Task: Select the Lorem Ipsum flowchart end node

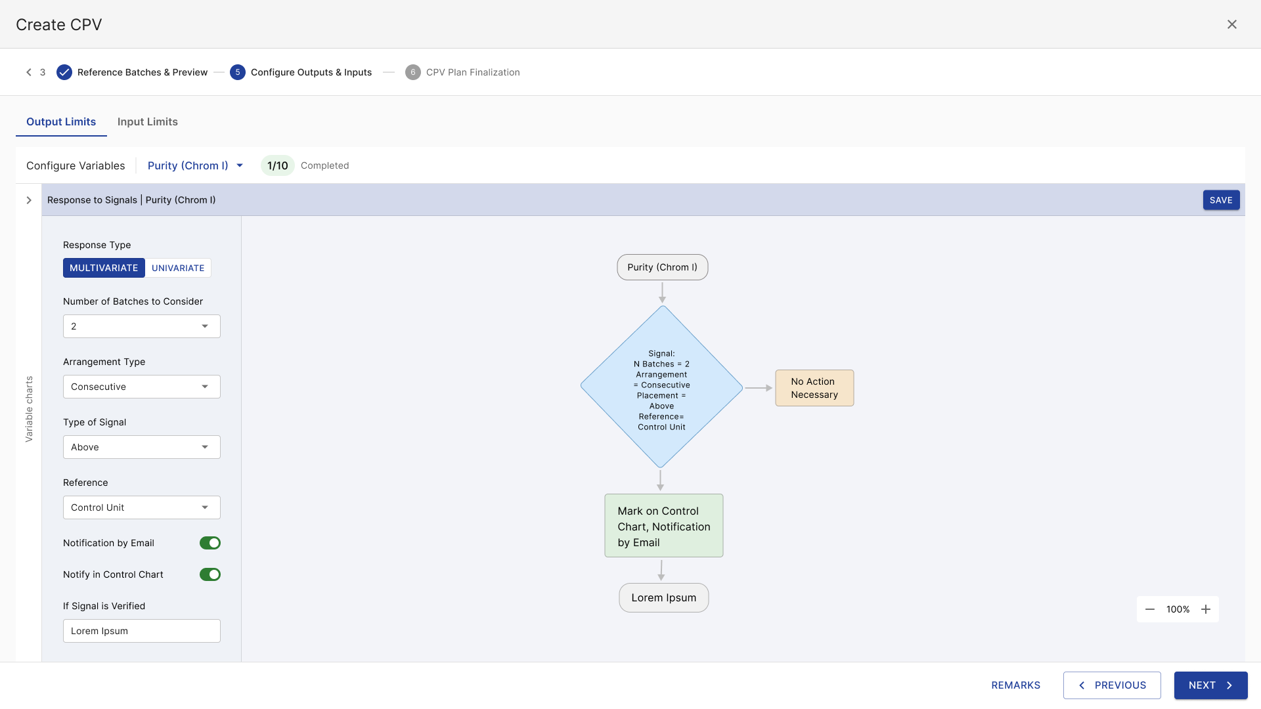Action: click(x=664, y=598)
